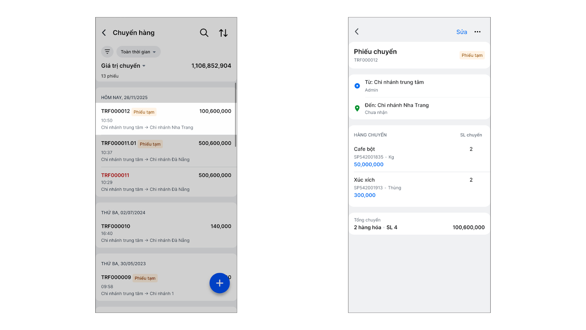Expand the Toàn thời gian dropdown
The width and height of the screenshot is (586, 330).
(x=138, y=52)
